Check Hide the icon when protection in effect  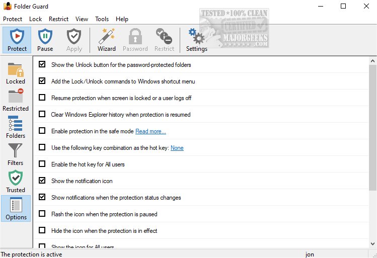pos(42,230)
